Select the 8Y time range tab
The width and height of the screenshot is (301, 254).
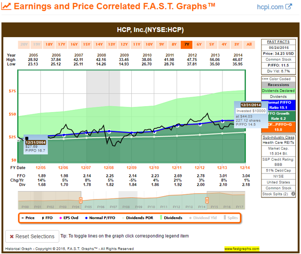(174, 45)
